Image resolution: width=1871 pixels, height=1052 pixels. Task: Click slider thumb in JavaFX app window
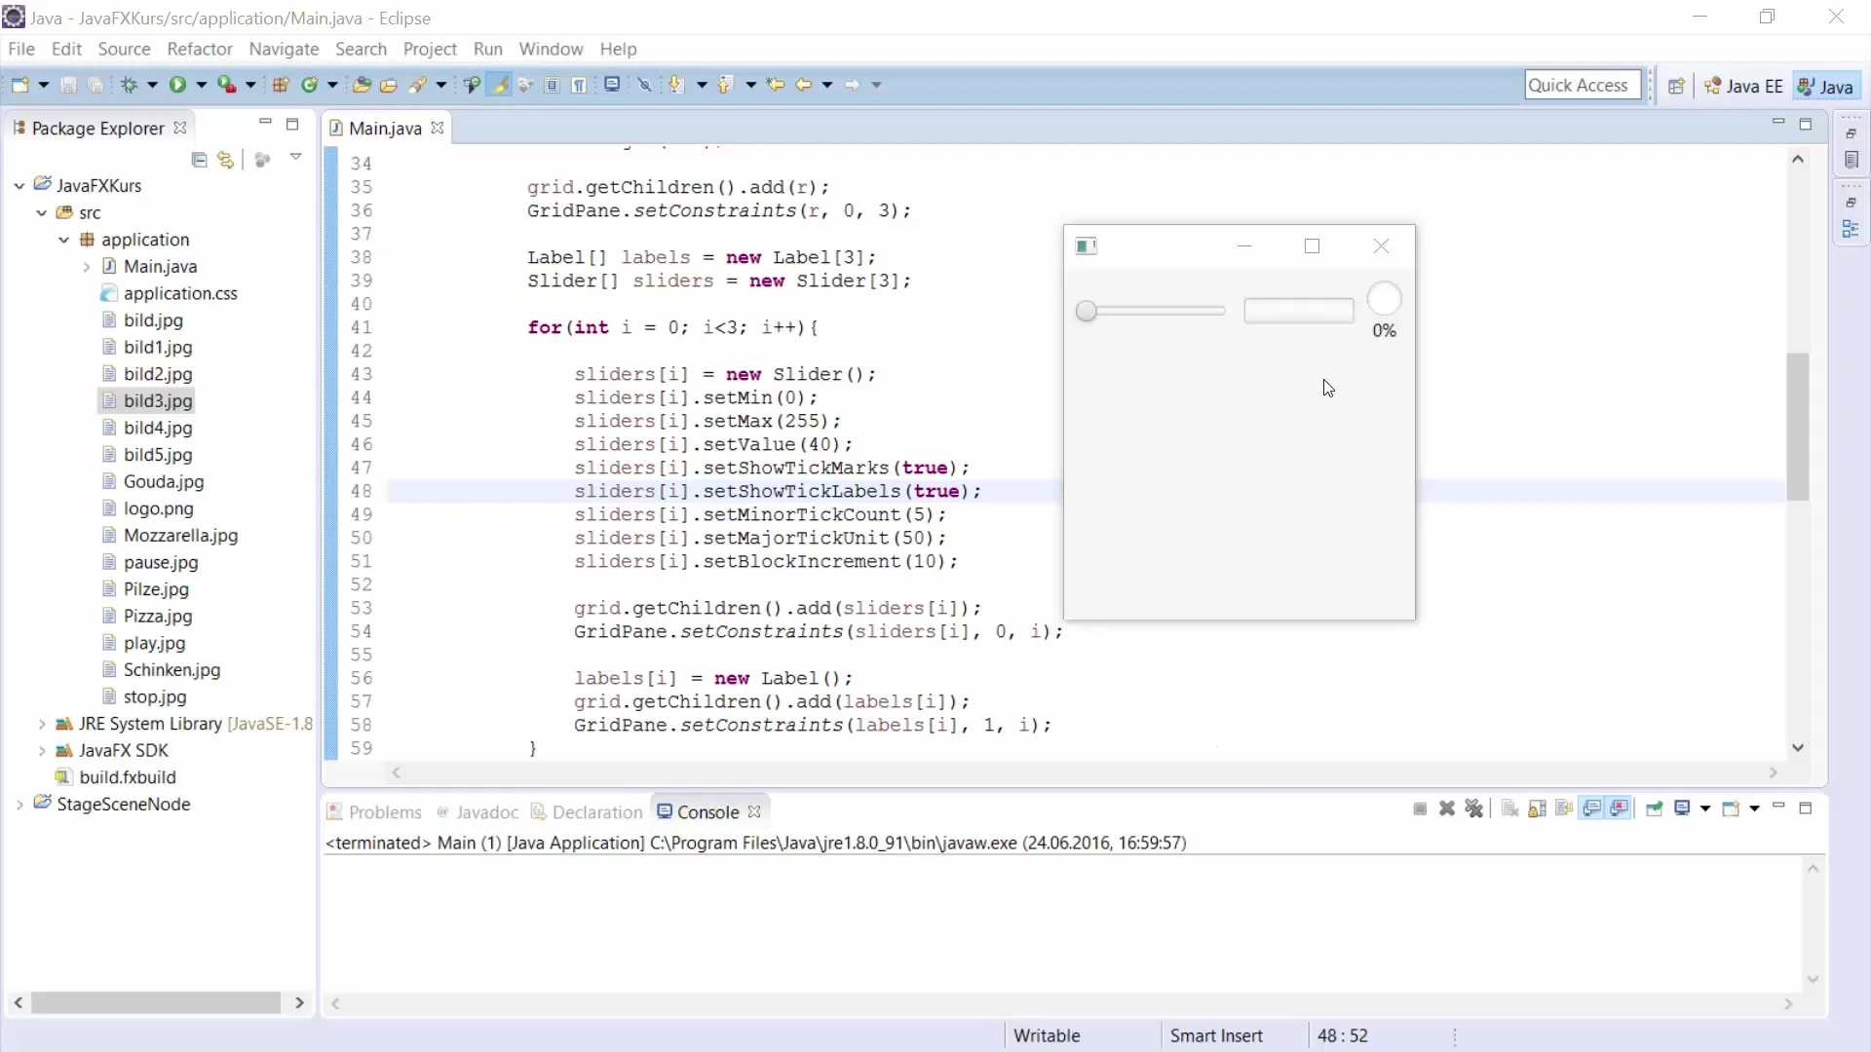pos(1087,311)
